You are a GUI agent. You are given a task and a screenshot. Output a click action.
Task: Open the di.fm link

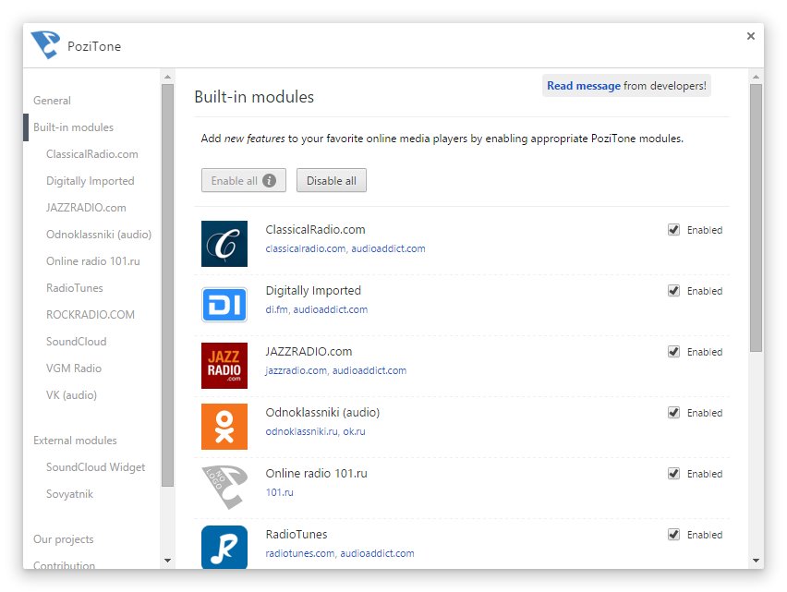click(x=276, y=309)
